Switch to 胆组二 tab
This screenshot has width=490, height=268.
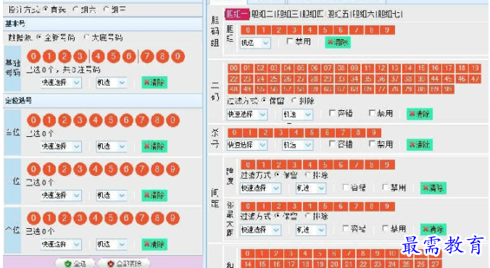263,14
